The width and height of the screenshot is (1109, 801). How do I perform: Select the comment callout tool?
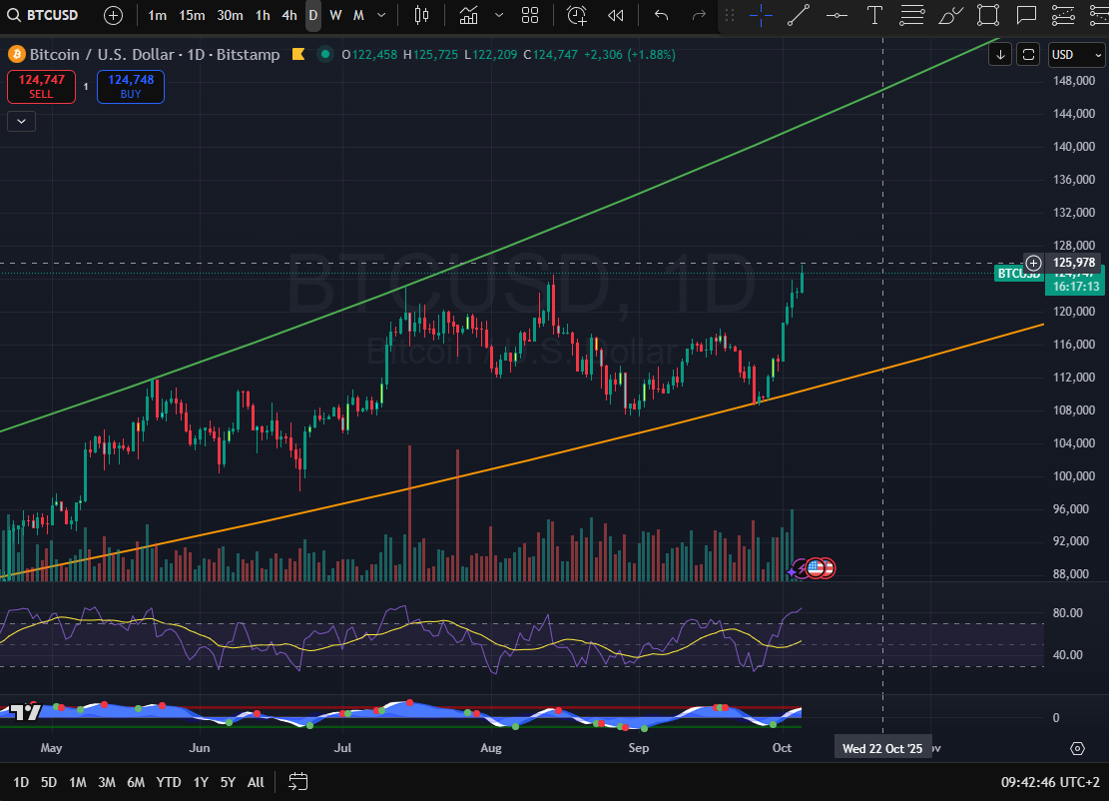tap(1026, 15)
